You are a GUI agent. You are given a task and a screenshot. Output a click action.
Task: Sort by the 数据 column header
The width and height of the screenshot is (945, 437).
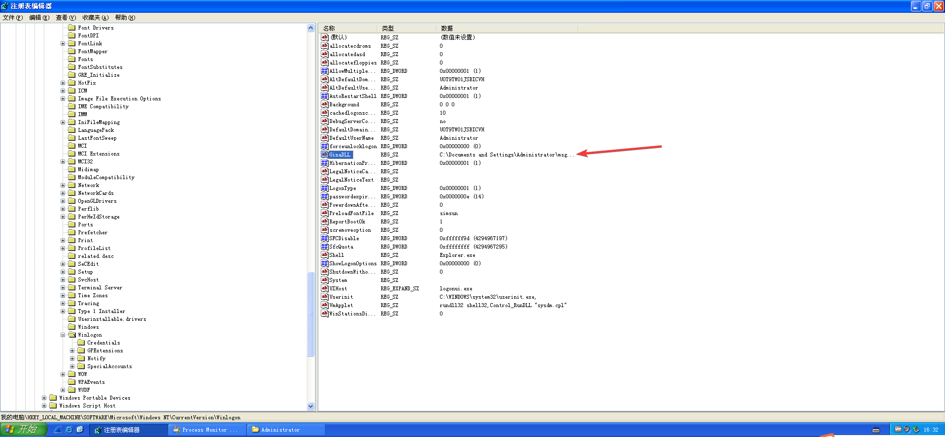(x=507, y=28)
